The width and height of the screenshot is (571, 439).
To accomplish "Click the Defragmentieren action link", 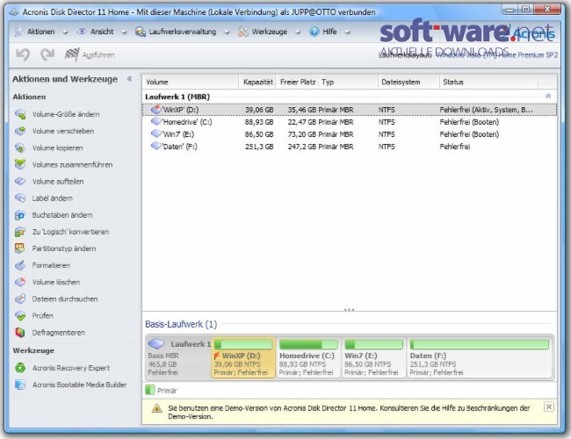I will (x=58, y=333).
